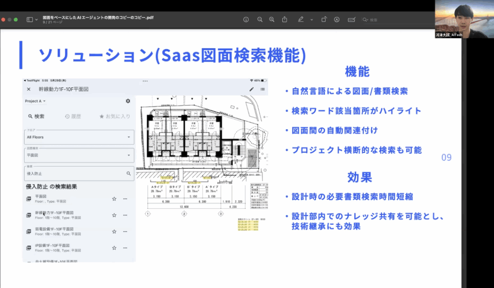Open the gear settings icon in search panel
The image size is (494, 288).
[127, 101]
